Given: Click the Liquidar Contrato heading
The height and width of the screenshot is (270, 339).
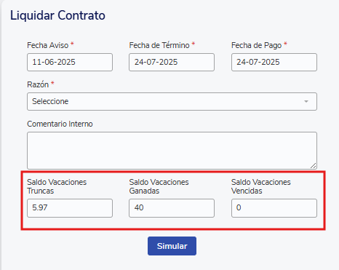Looking at the screenshot, I should pos(57,15).
